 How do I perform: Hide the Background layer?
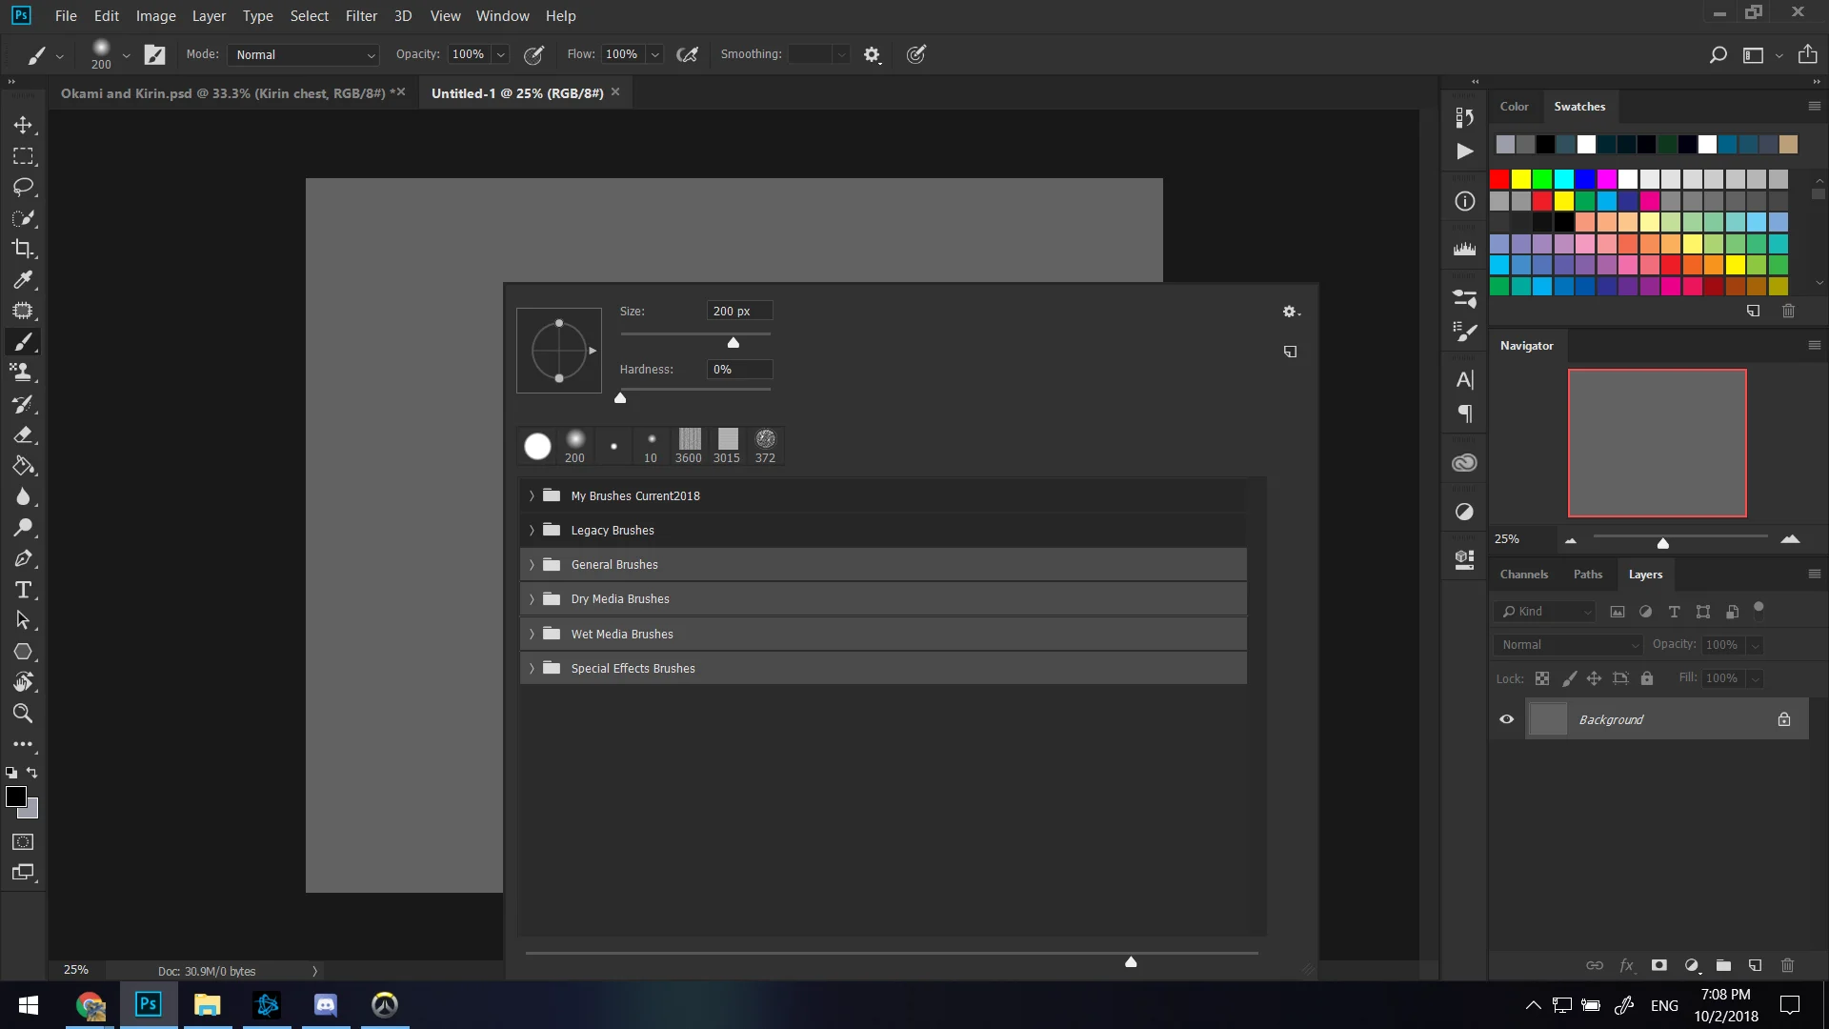pos(1507,719)
